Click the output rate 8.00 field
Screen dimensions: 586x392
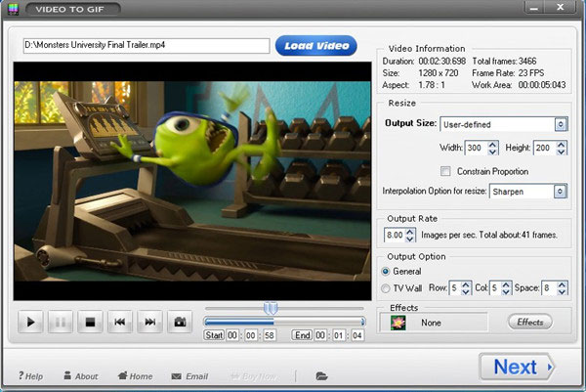point(395,235)
